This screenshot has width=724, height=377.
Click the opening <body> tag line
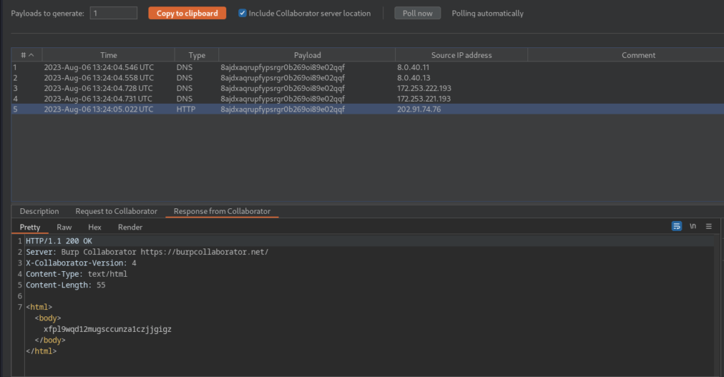tap(47, 318)
